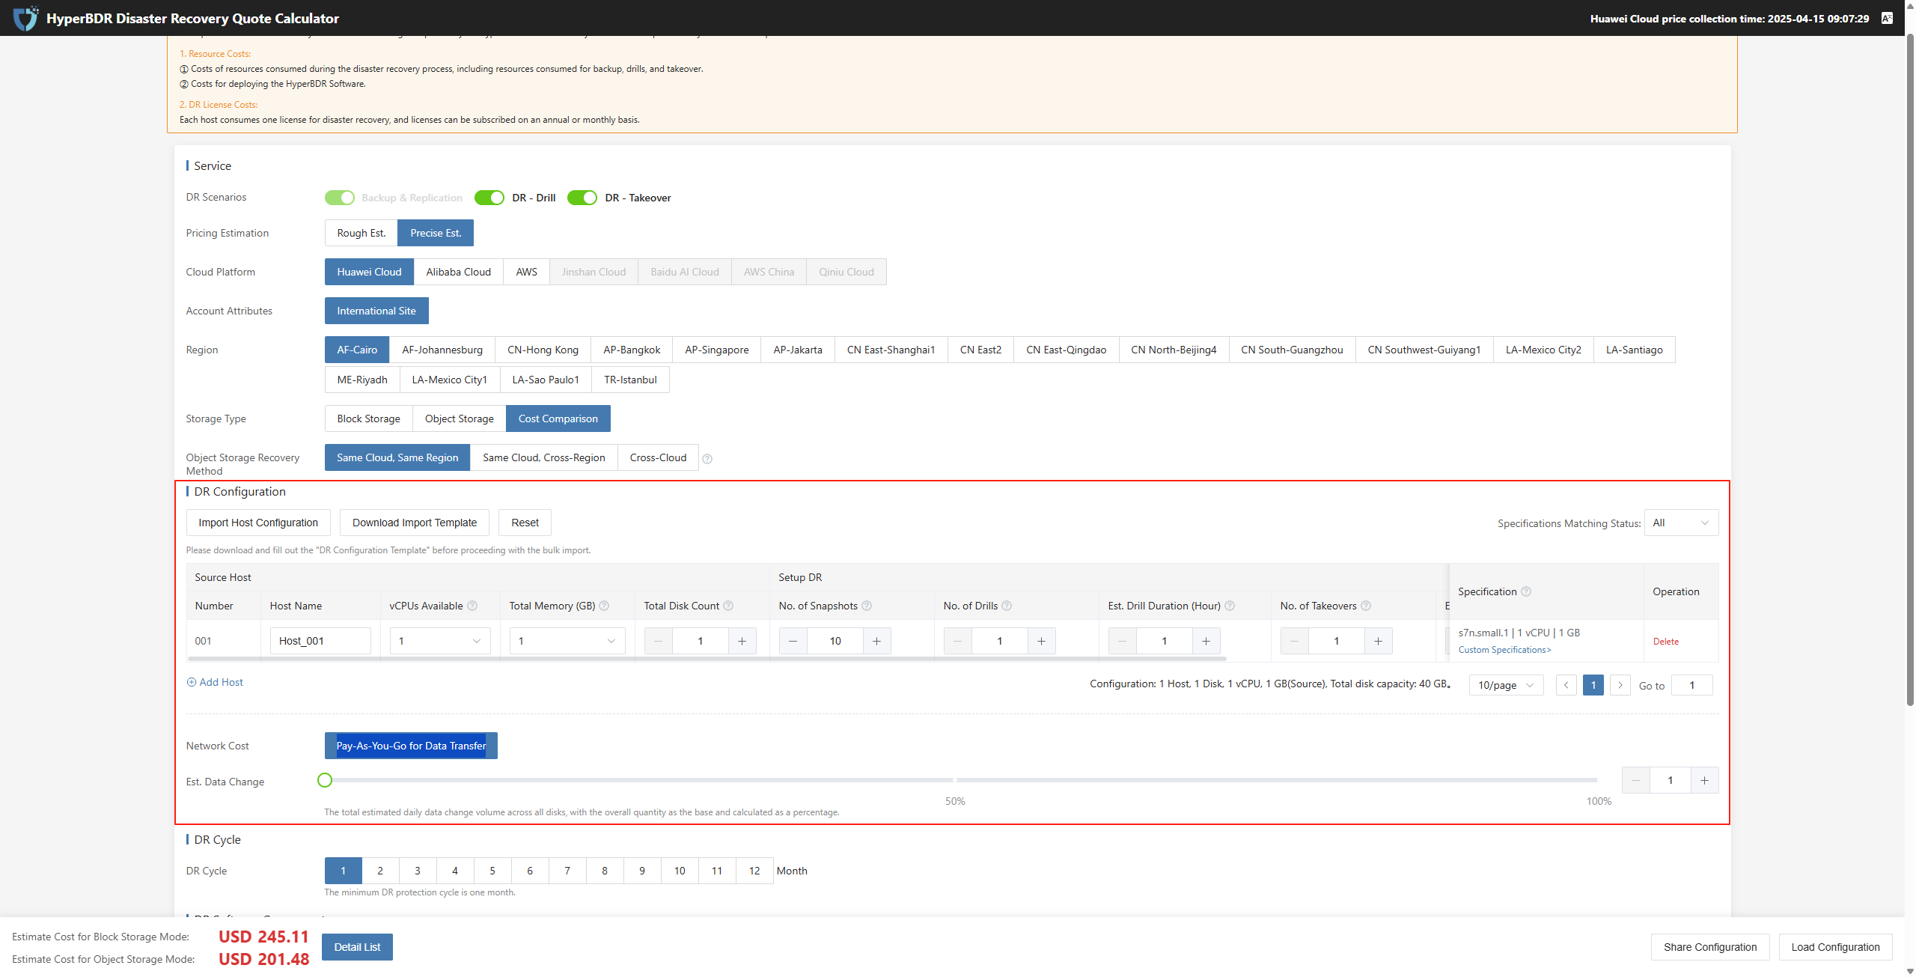Increase Total Disk Count with plus

pos(742,641)
